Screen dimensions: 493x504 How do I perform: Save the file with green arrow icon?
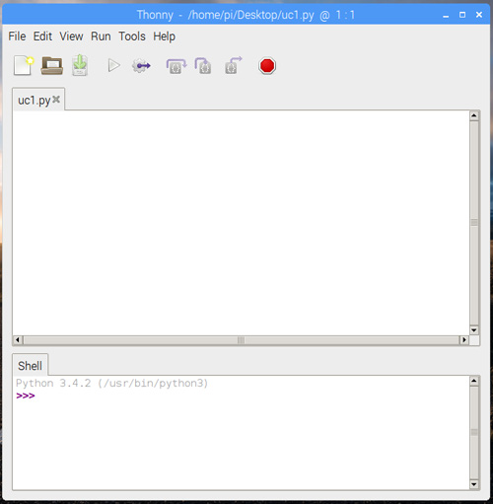80,65
